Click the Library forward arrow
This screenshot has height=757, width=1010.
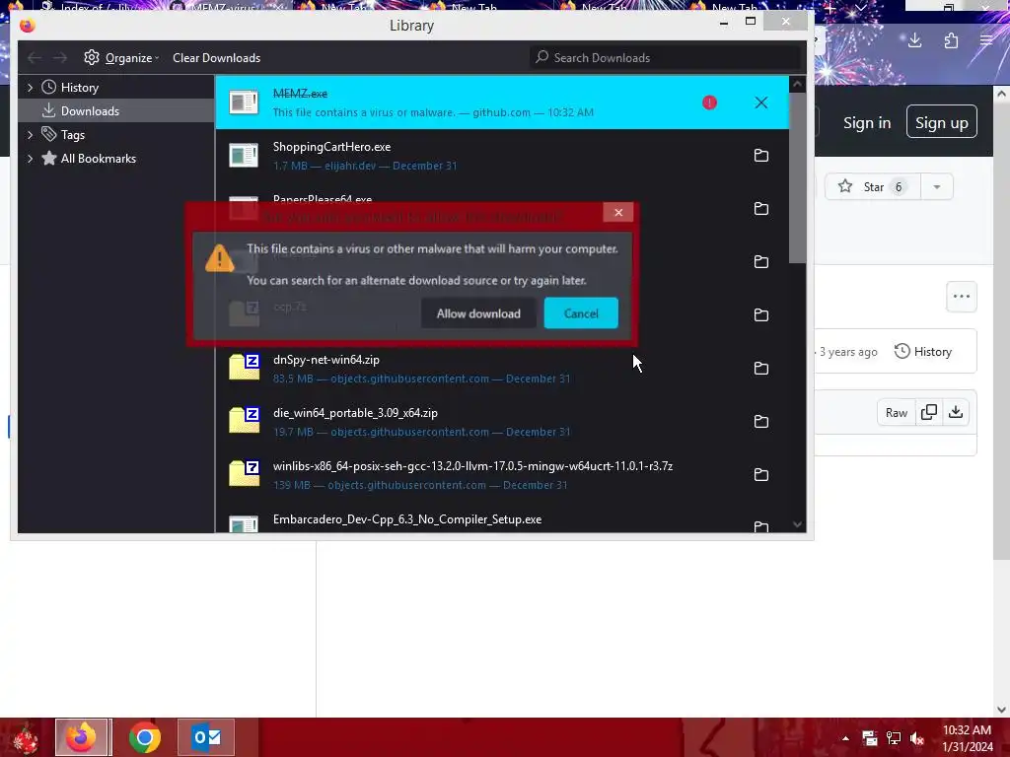click(x=60, y=58)
